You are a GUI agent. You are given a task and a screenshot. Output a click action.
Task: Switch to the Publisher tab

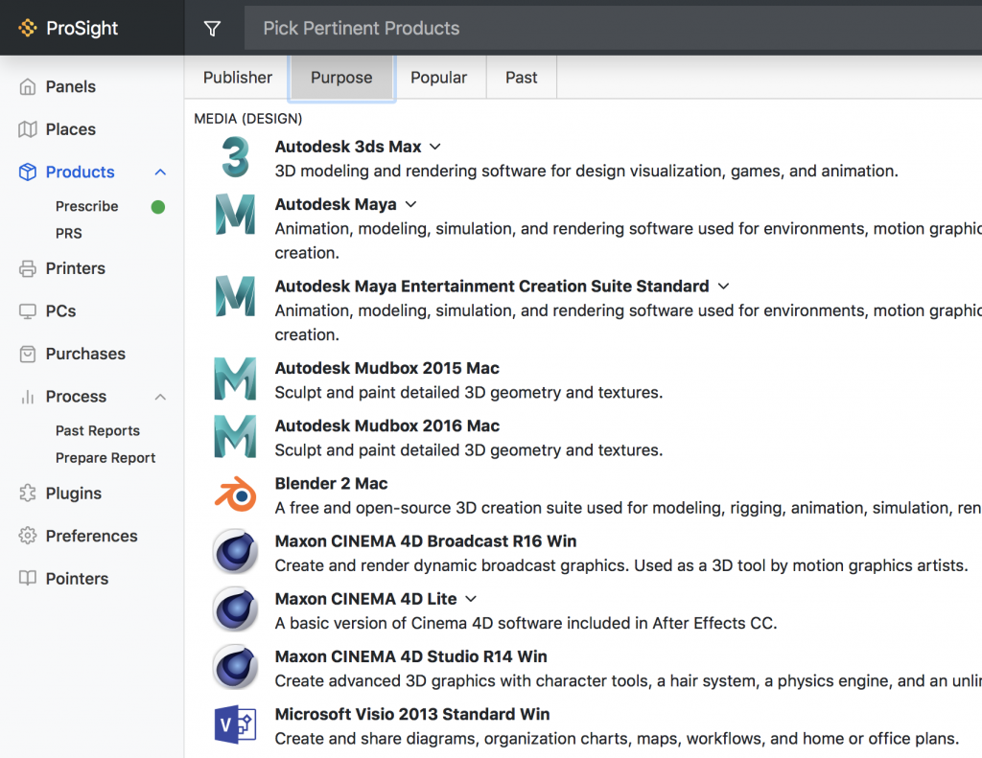pos(238,78)
